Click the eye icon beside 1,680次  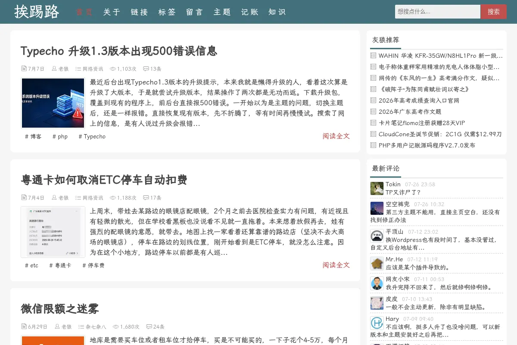116,326
